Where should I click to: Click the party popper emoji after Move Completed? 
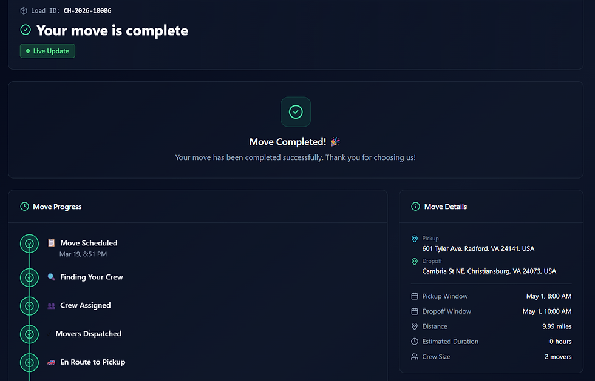[x=335, y=141]
